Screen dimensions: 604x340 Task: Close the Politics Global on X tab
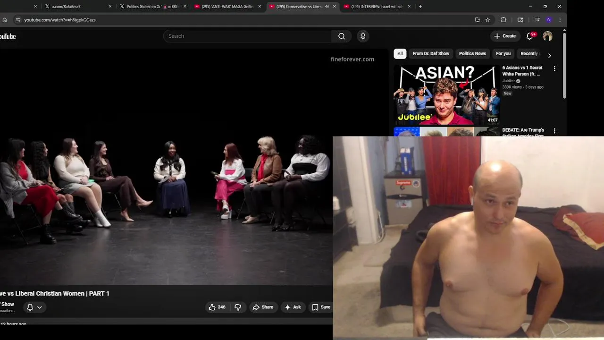pos(185,7)
